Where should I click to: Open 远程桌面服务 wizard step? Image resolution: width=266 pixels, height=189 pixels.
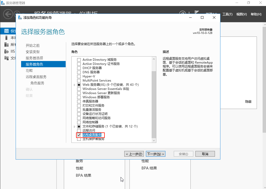(36, 77)
